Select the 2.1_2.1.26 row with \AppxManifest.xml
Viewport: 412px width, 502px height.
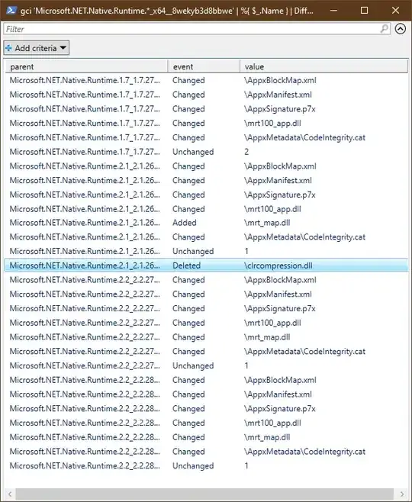pyautogui.click(x=206, y=181)
